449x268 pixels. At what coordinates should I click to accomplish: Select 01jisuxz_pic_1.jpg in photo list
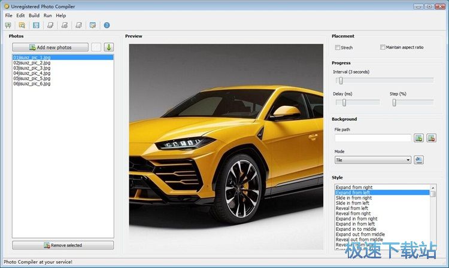click(x=63, y=57)
